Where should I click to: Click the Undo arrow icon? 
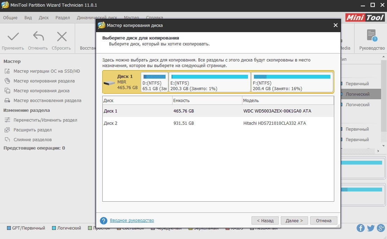point(38,36)
